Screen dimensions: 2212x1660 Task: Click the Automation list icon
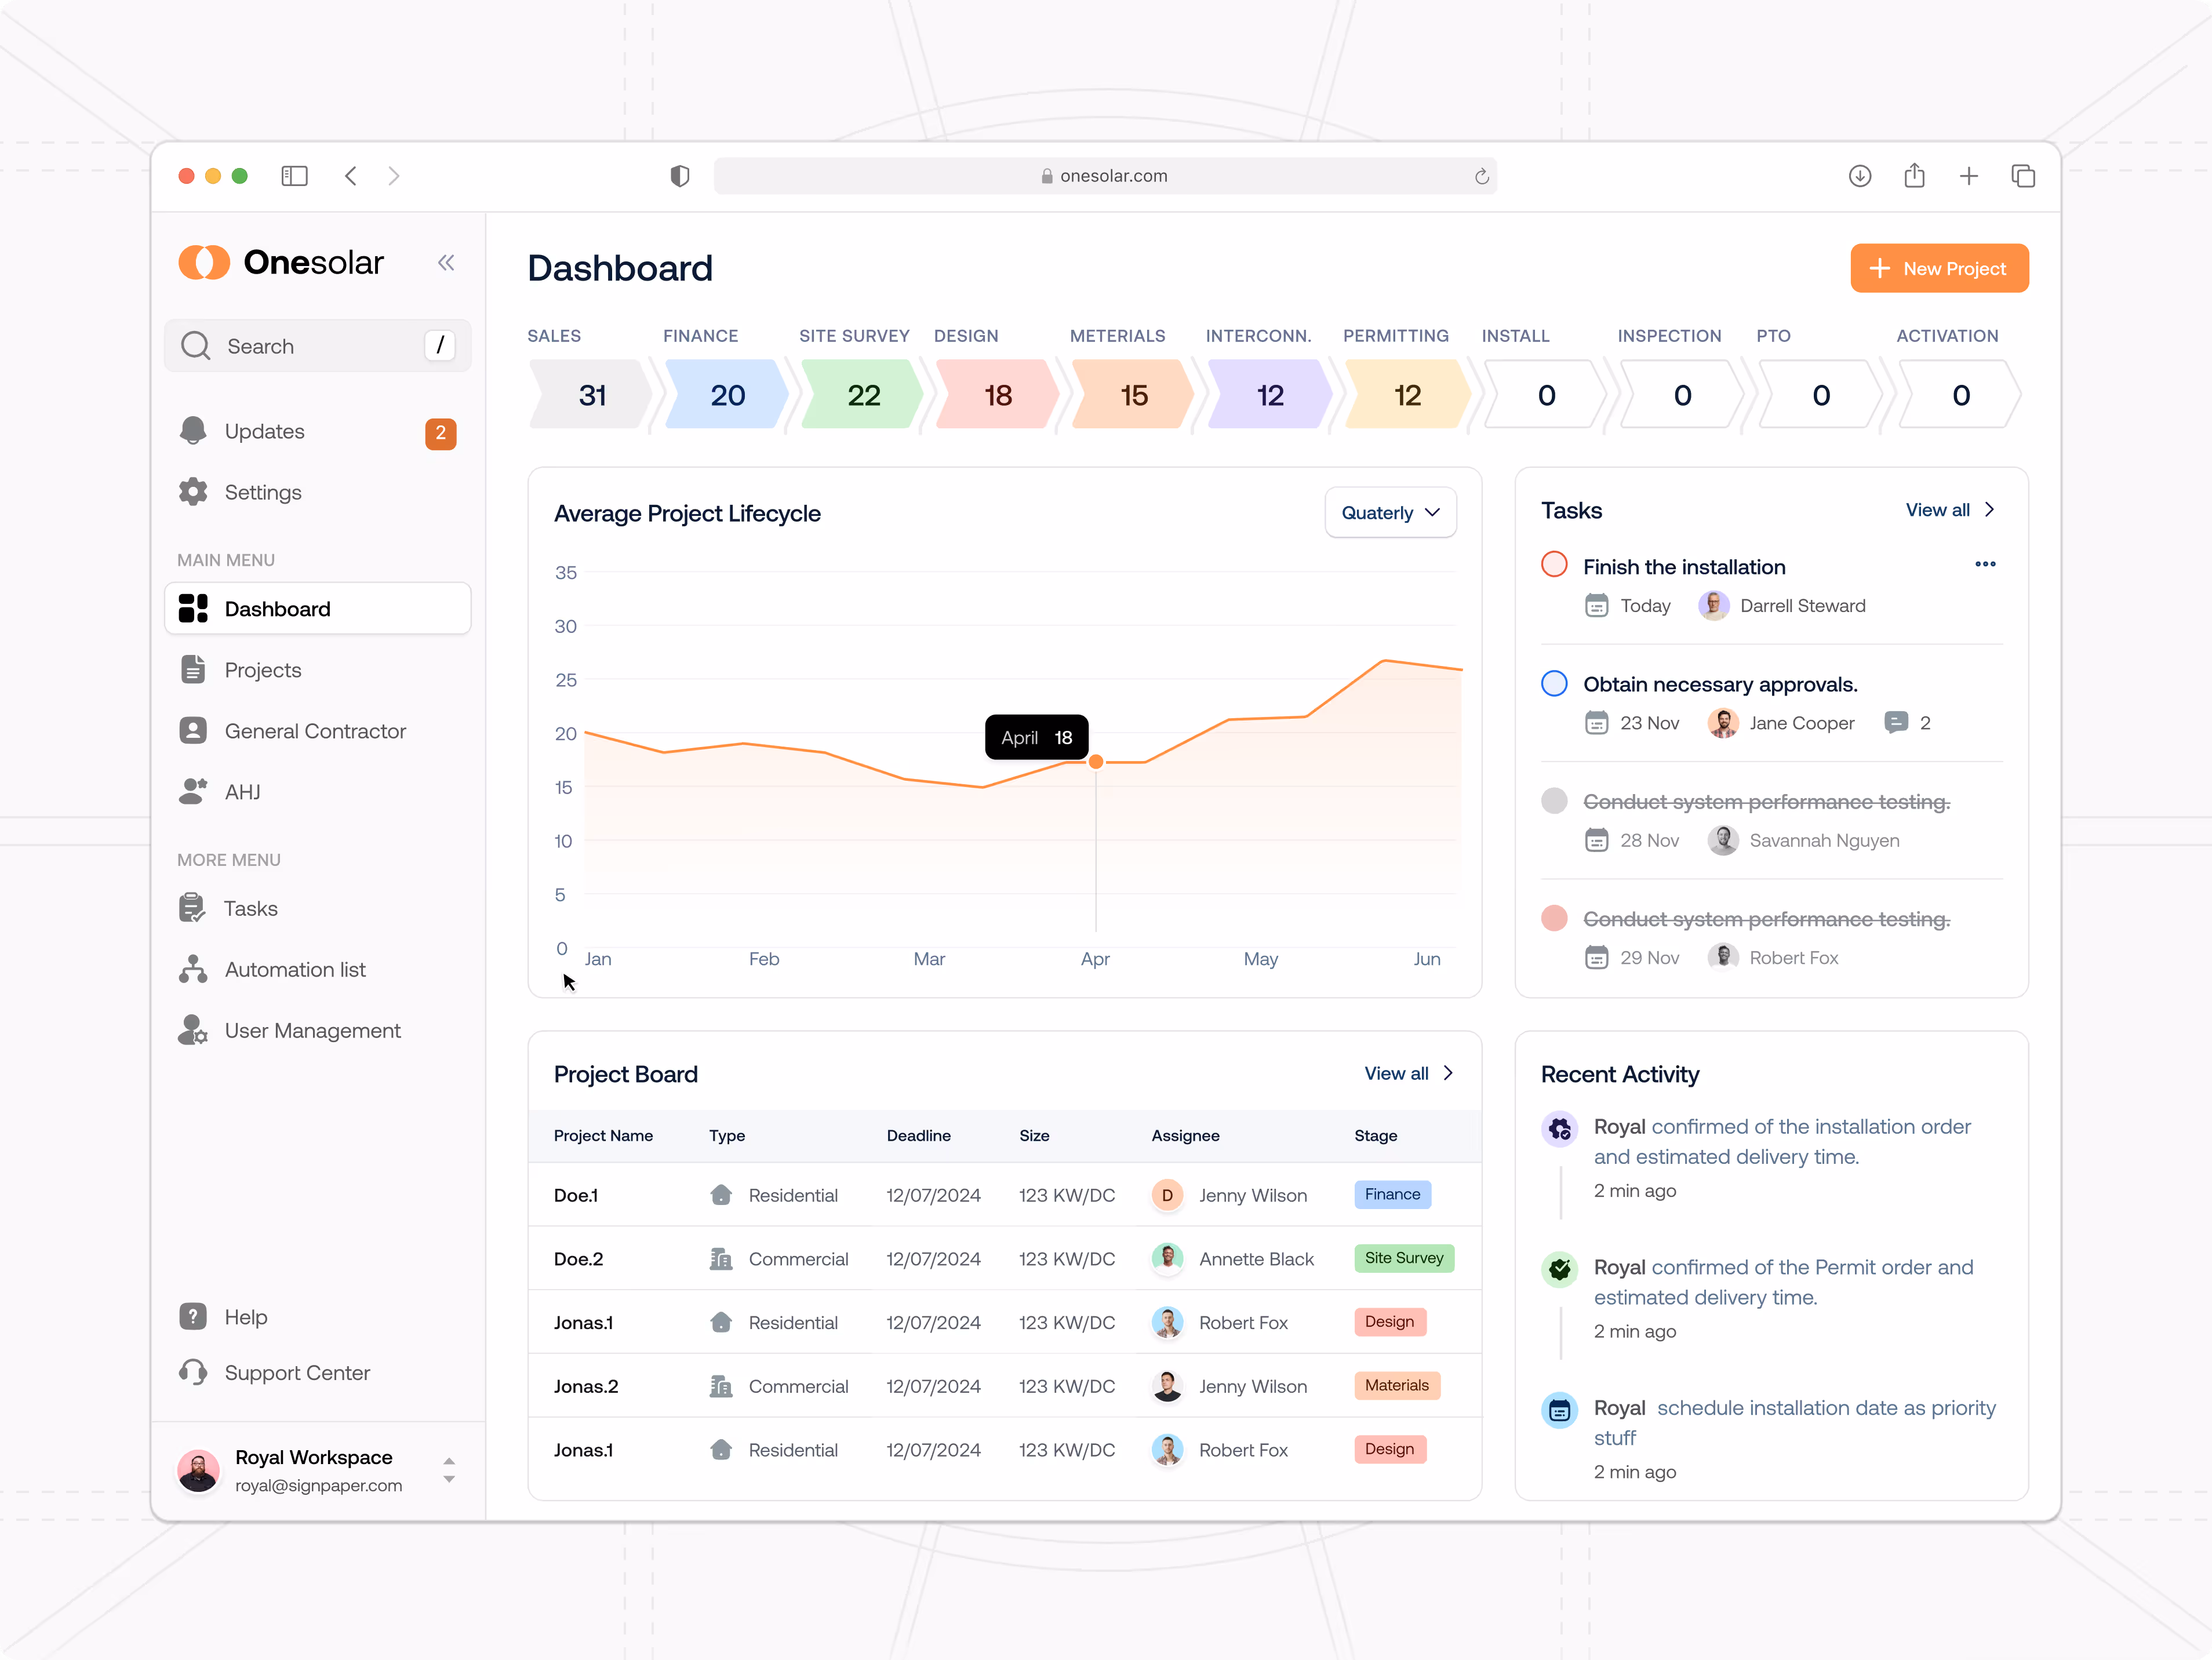click(193, 969)
